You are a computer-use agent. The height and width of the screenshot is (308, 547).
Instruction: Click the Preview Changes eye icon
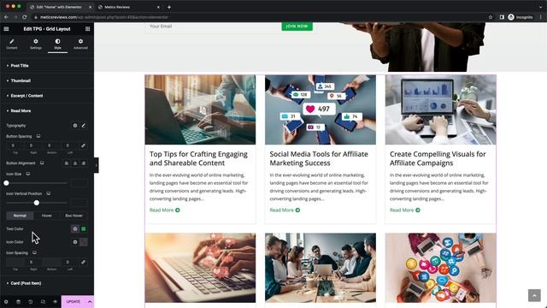point(55,302)
